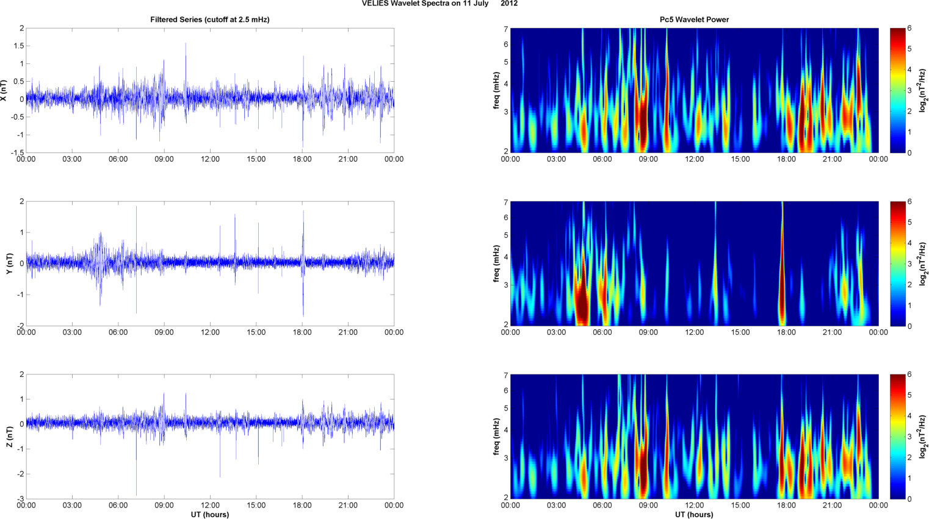929x519 pixels.
Task: Click the top spectrogram colorbar
Action: click(x=898, y=90)
